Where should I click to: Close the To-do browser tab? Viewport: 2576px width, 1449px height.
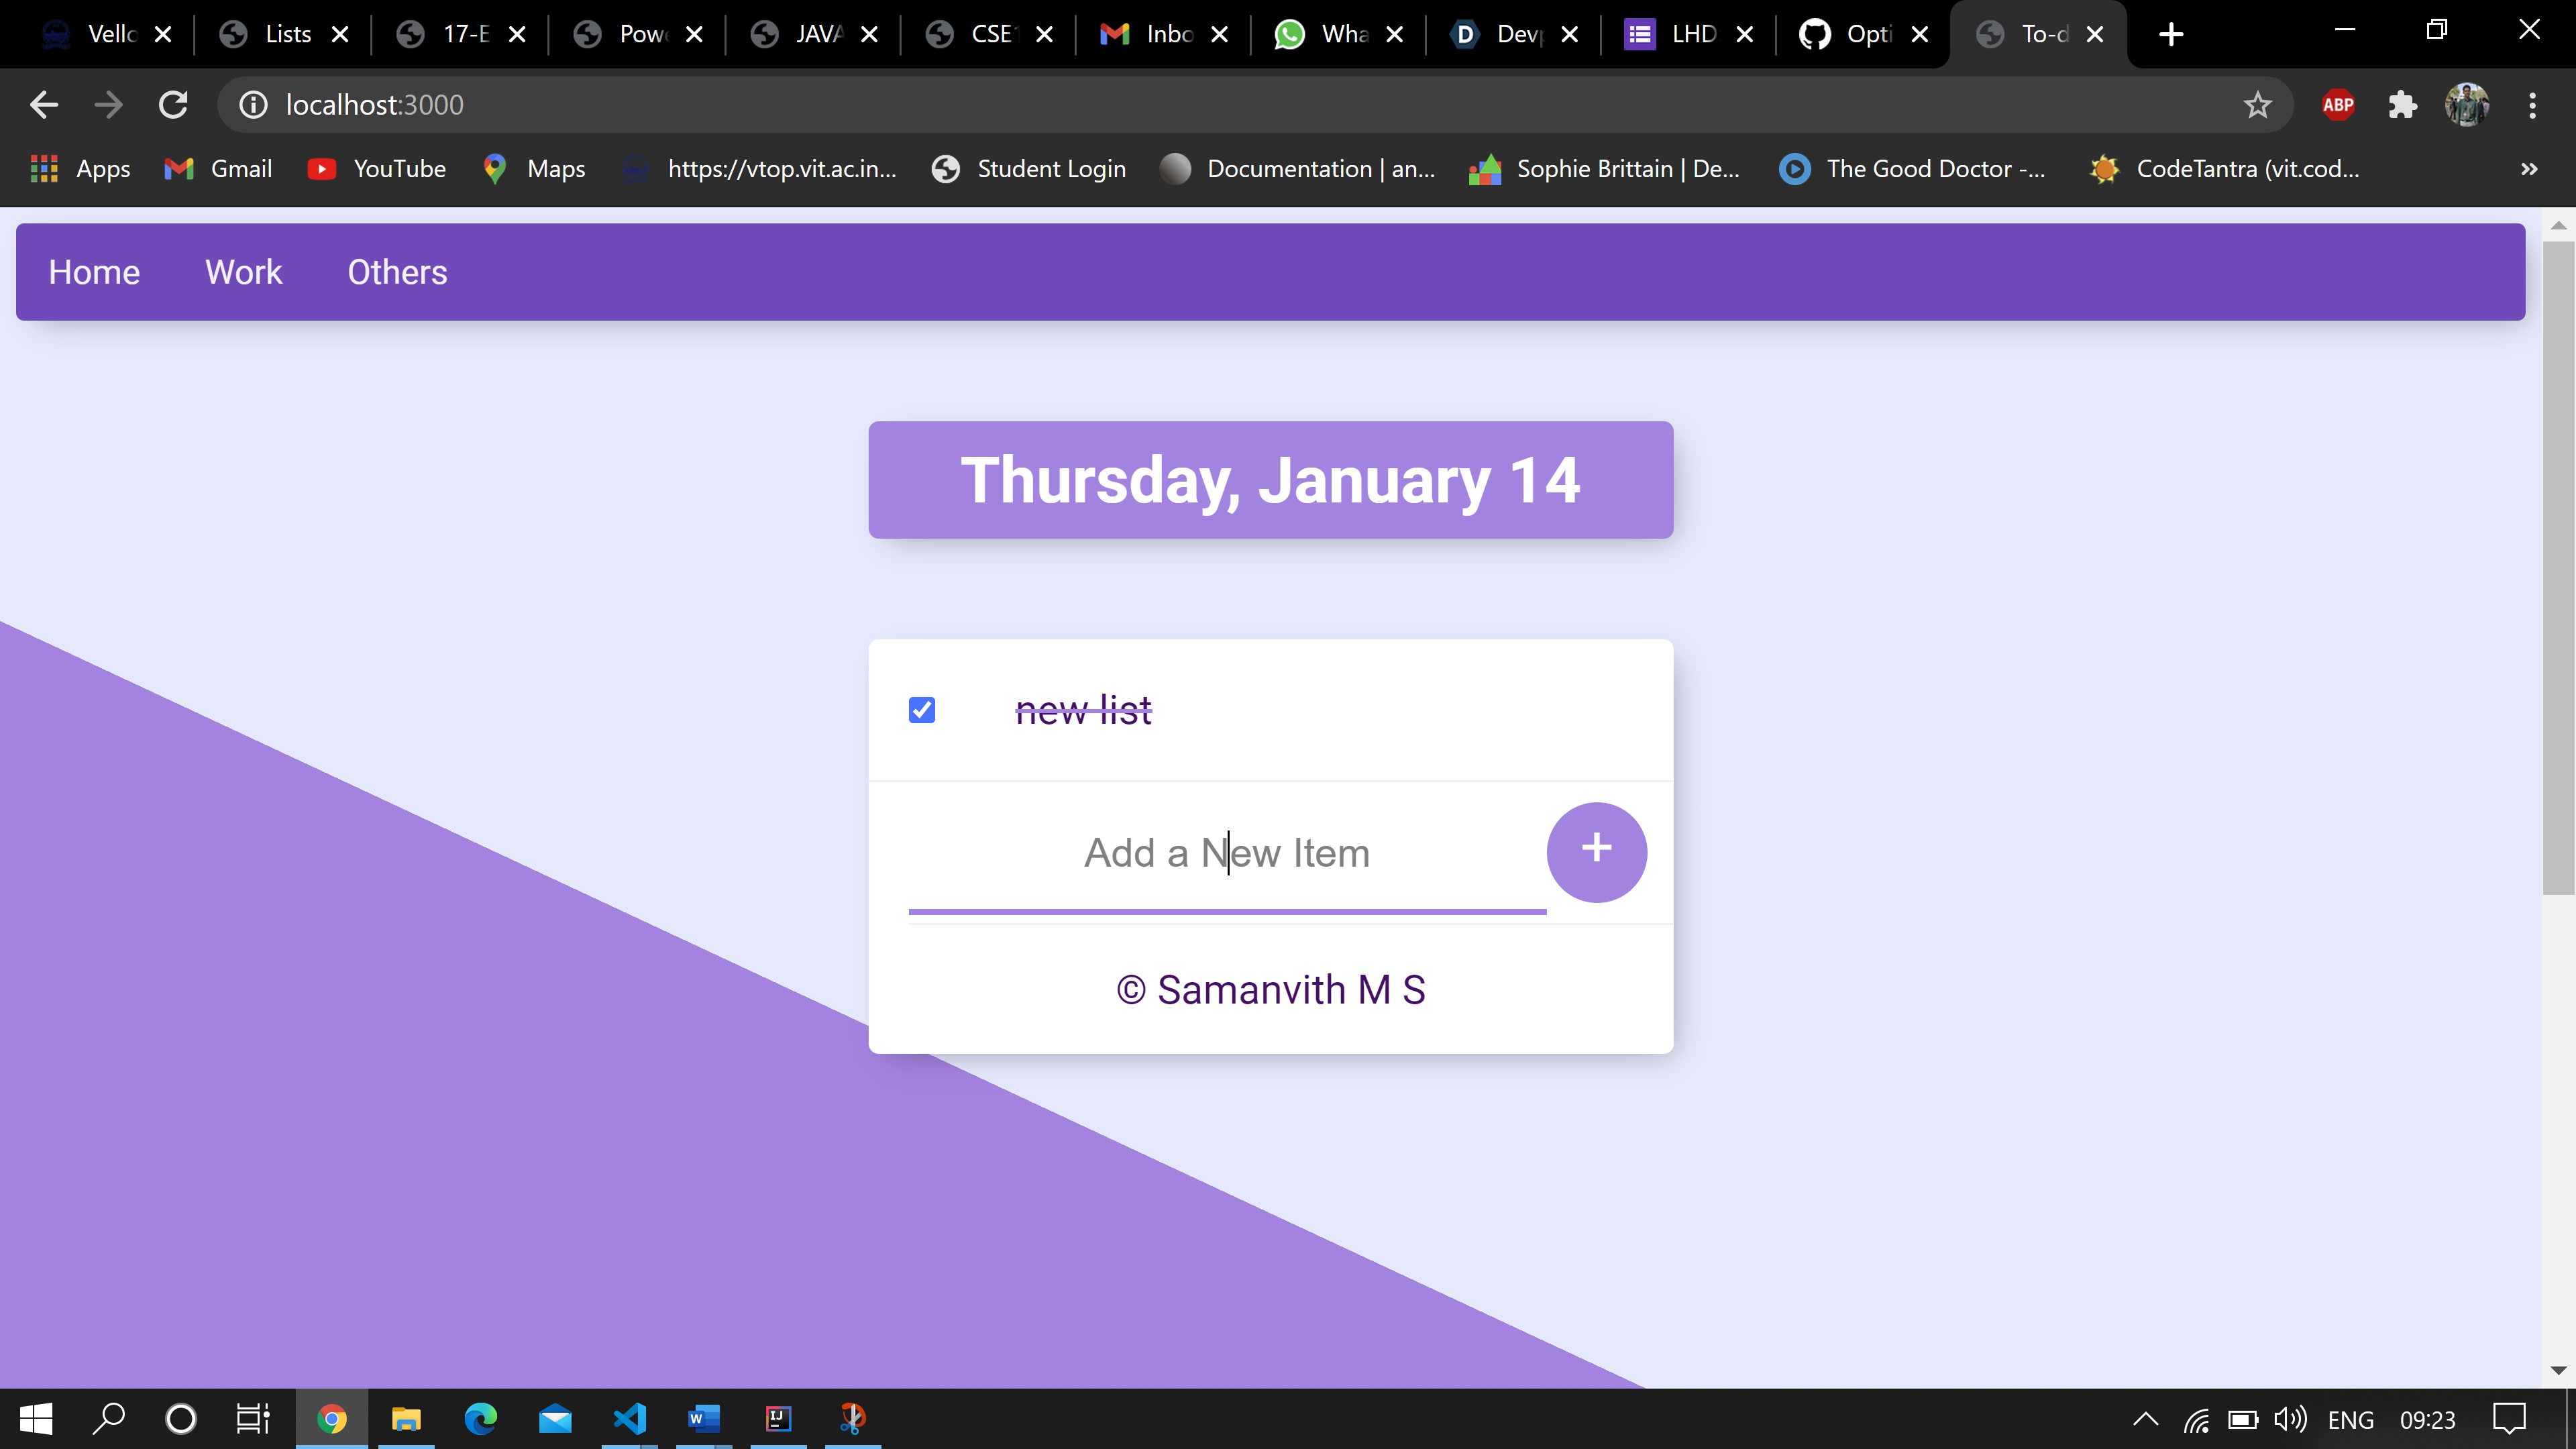click(2095, 34)
